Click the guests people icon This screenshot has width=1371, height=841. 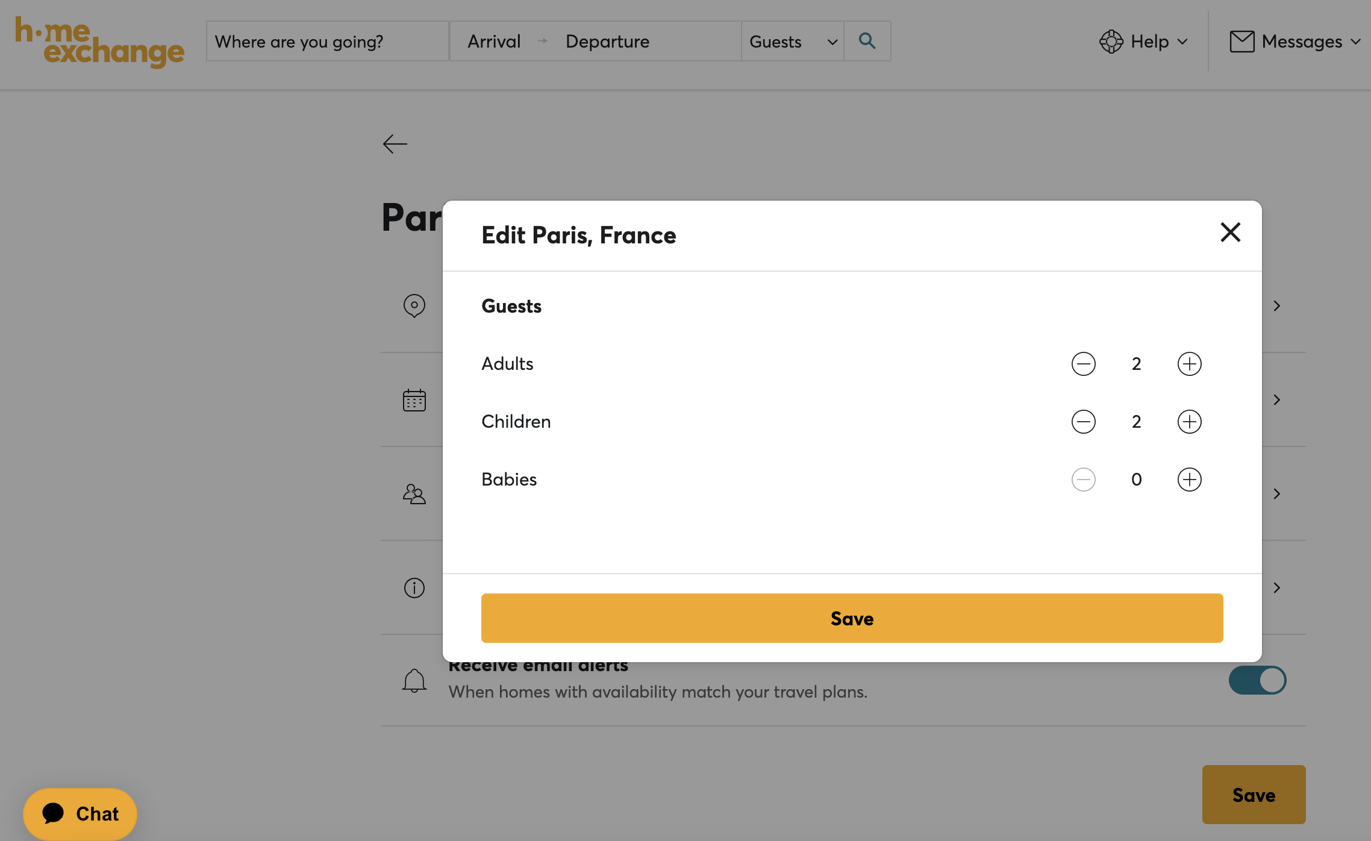[x=414, y=494]
